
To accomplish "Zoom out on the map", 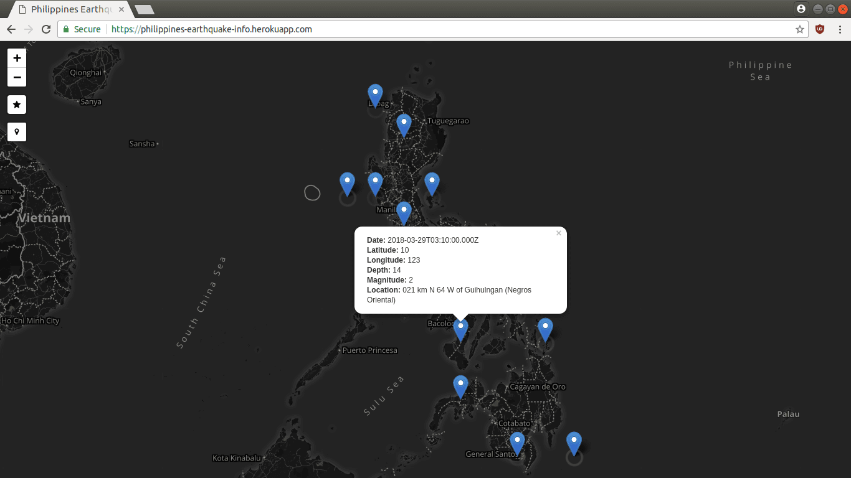I will [x=16, y=77].
